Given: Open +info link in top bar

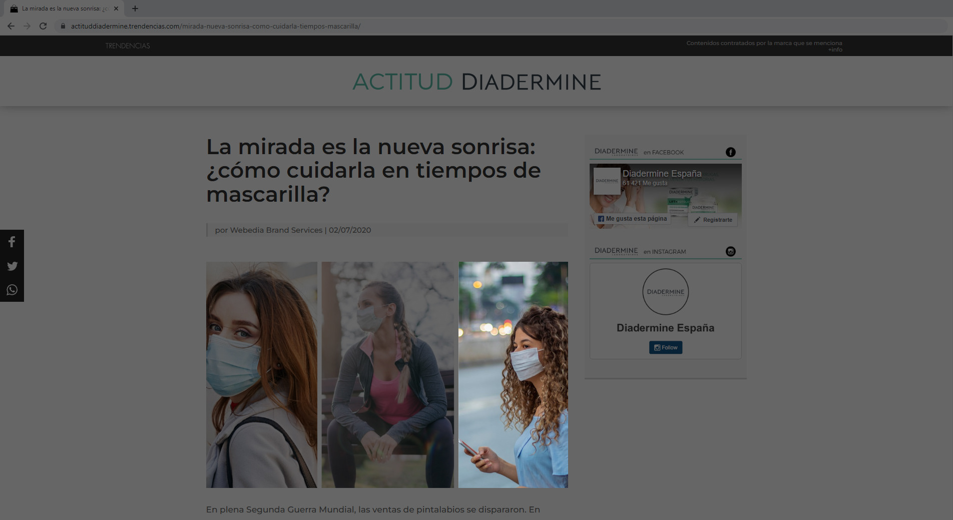Looking at the screenshot, I should pos(835,50).
